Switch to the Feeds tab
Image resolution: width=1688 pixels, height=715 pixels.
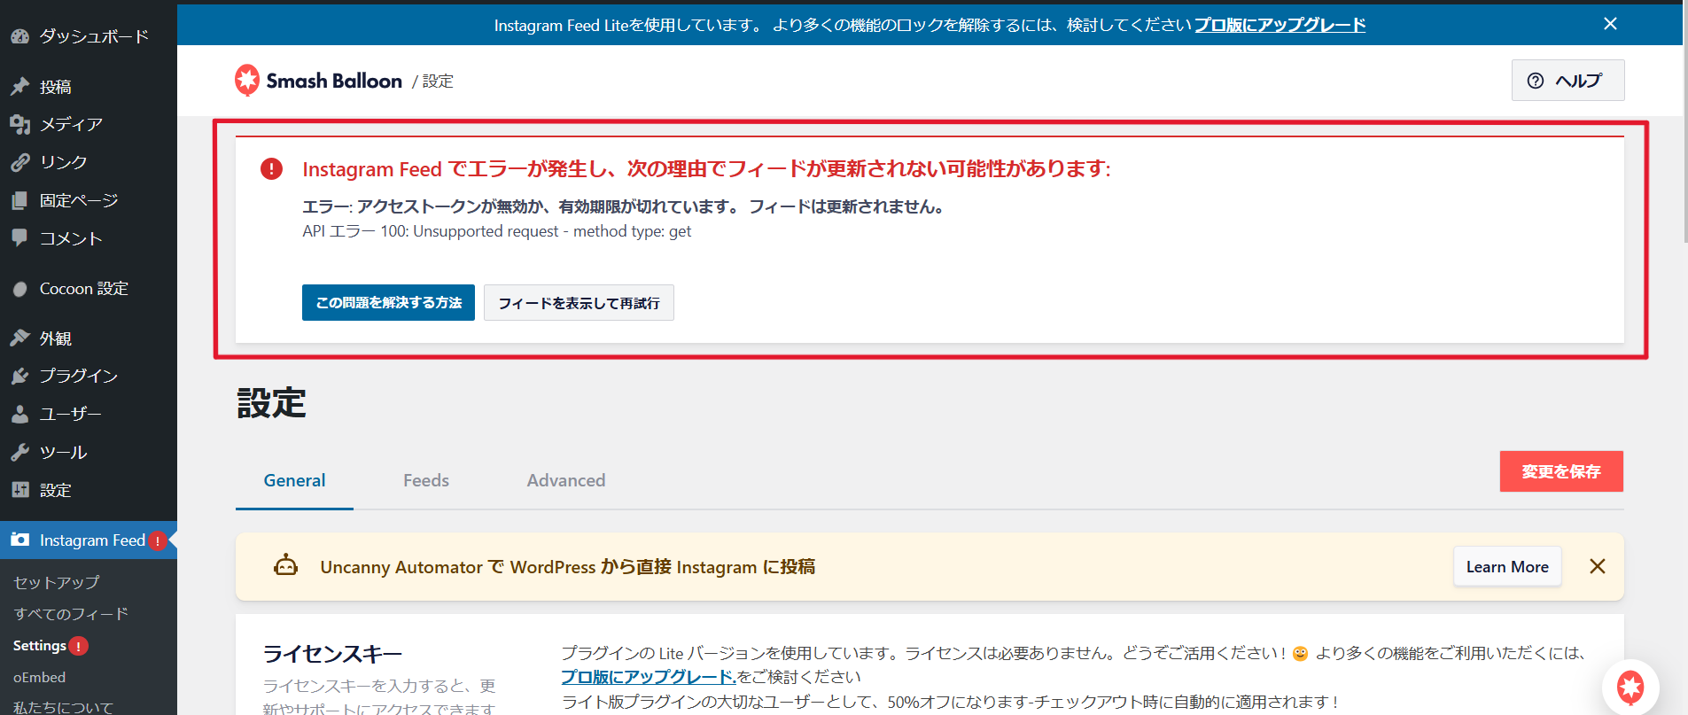click(425, 480)
